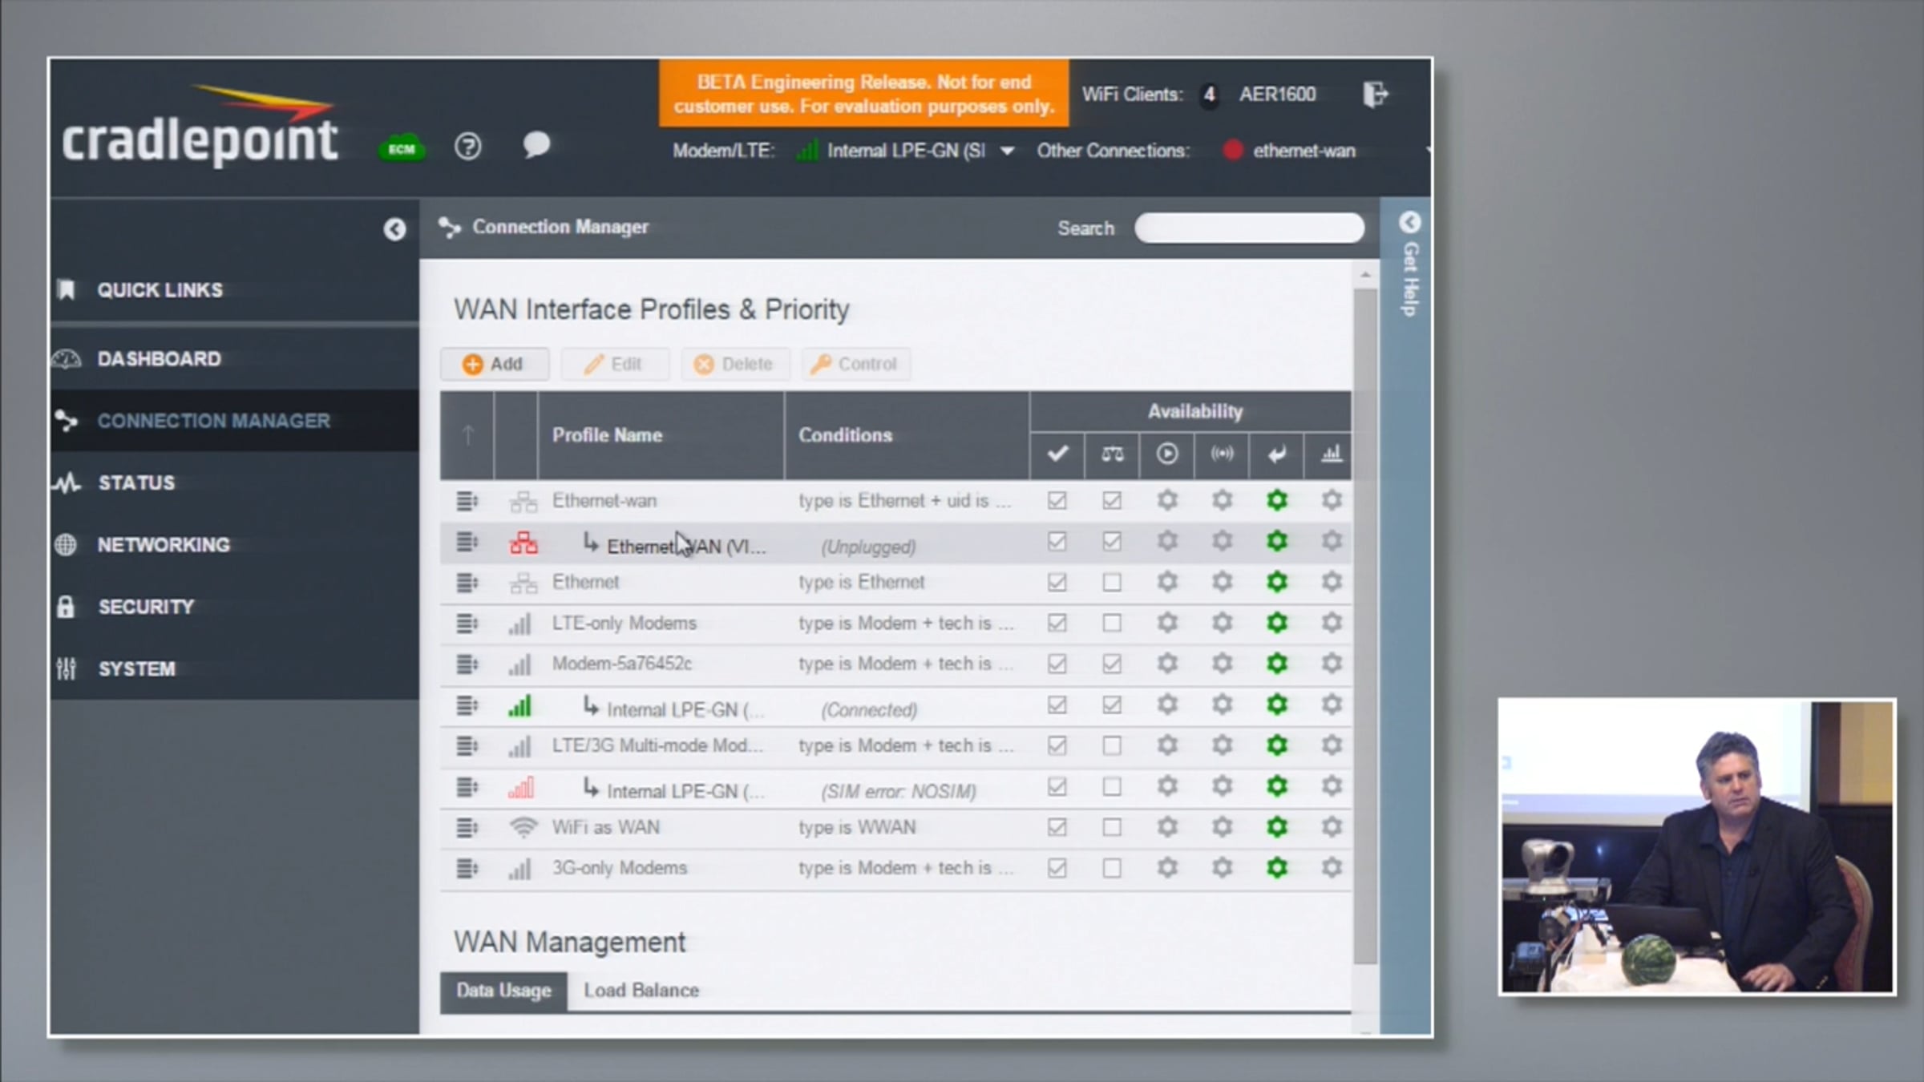This screenshot has height=1082, width=1924.
Task: Click the (SIM error: NOSIM) condition text
Action: (x=899, y=792)
